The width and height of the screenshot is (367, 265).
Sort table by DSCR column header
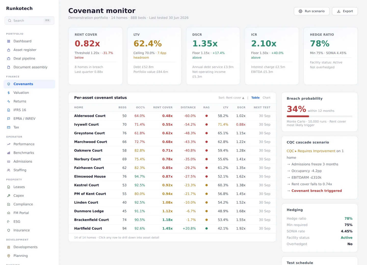point(241,108)
